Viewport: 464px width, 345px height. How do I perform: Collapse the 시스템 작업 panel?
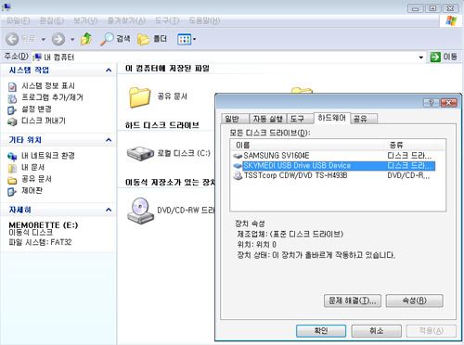click(x=109, y=70)
